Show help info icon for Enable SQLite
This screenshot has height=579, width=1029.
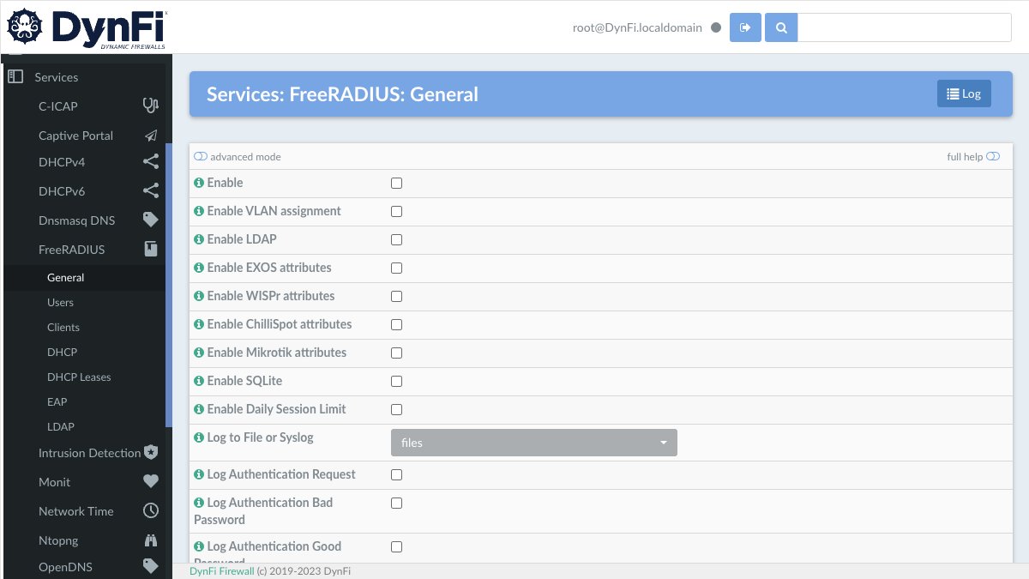point(199,381)
